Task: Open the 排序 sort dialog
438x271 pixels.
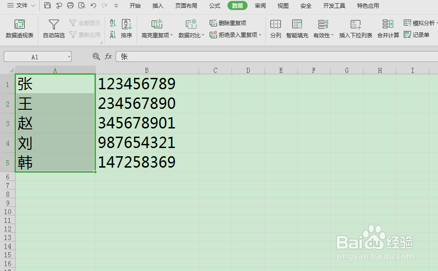Action: [127, 29]
